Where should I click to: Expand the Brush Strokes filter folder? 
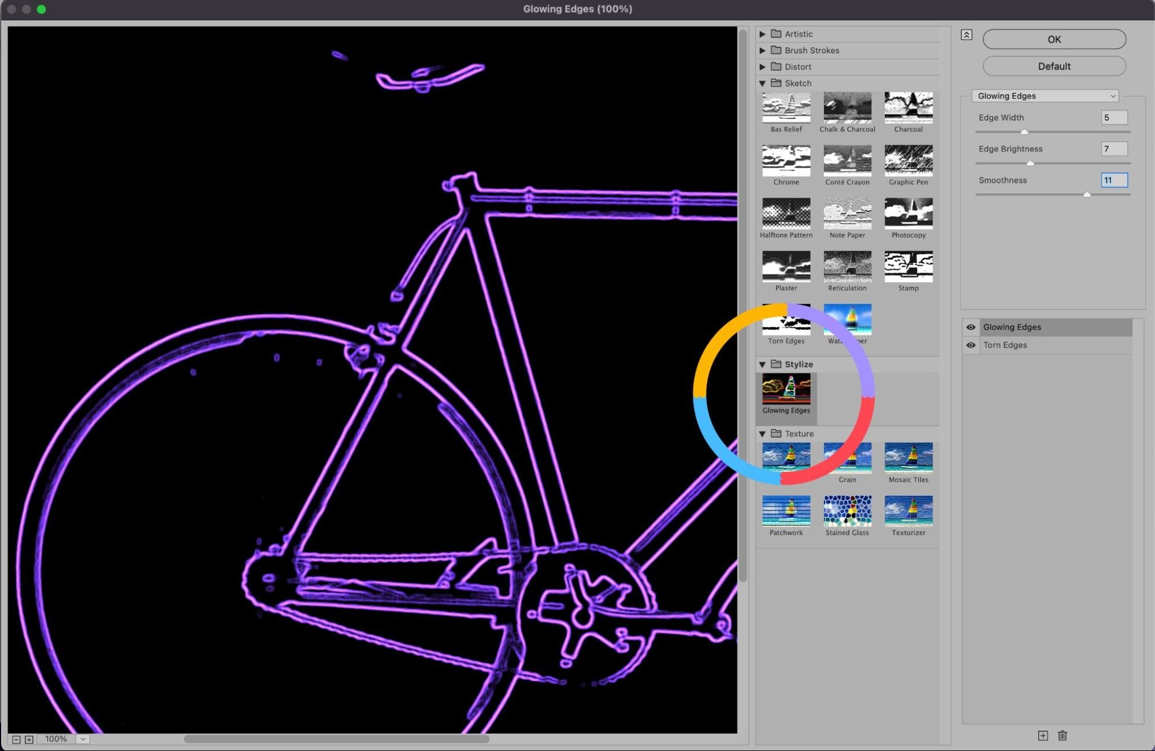tap(762, 50)
